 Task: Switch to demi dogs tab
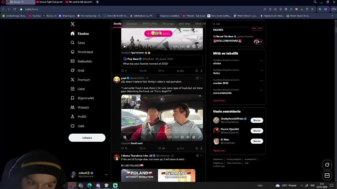pyautogui.click(x=185, y=24)
